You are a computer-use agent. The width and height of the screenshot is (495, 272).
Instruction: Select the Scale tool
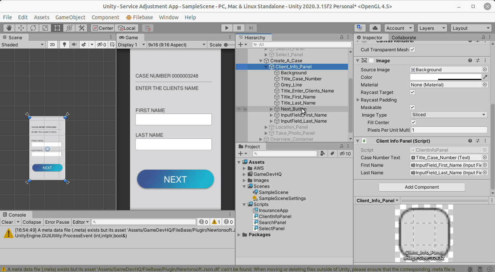pos(45,28)
